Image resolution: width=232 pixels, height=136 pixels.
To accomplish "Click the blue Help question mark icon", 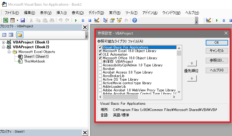I will [134, 20].
